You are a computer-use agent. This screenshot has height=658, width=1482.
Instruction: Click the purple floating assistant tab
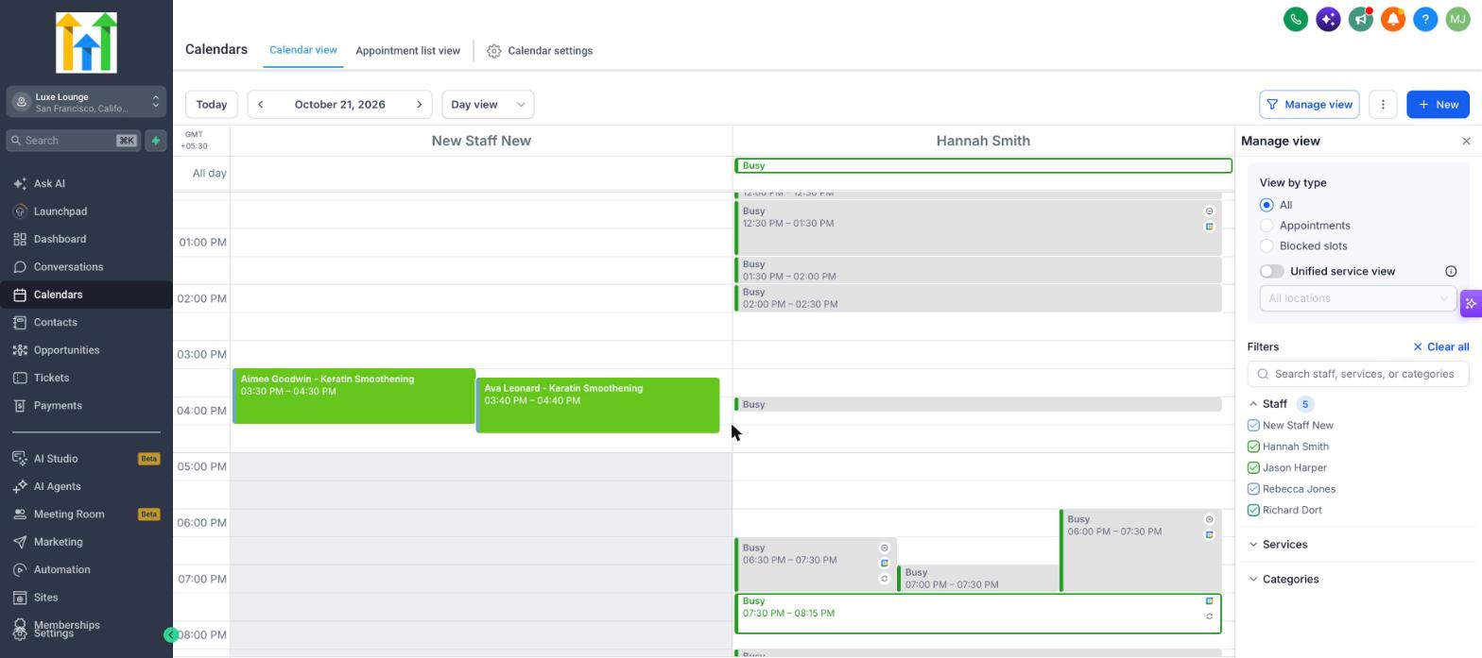pyautogui.click(x=1471, y=304)
